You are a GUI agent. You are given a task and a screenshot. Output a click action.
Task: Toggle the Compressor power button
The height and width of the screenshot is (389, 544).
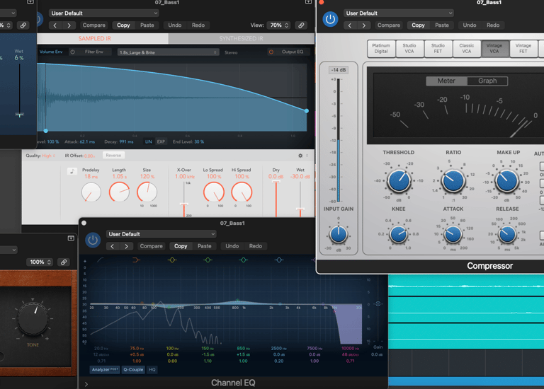(330, 19)
